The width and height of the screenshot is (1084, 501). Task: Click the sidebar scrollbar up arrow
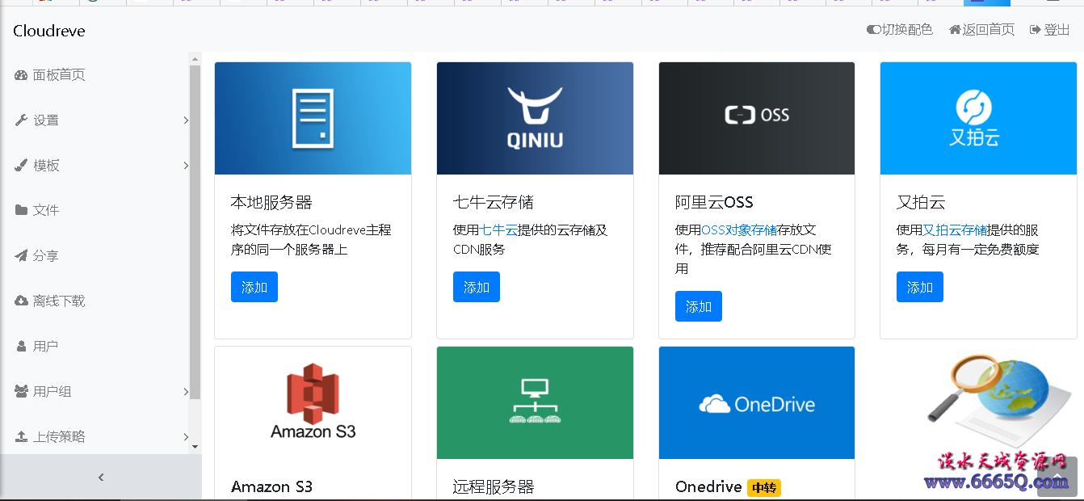click(x=195, y=58)
